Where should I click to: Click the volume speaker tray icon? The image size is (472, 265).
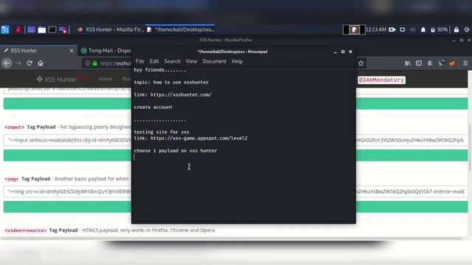point(413,29)
